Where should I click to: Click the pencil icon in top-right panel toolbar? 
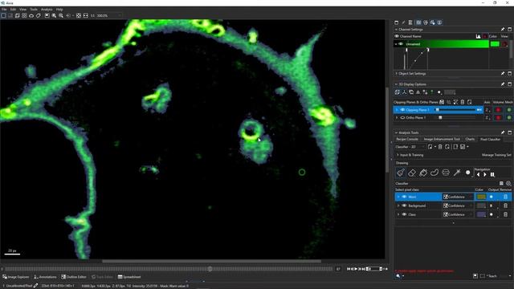click(x=403, y=22)
